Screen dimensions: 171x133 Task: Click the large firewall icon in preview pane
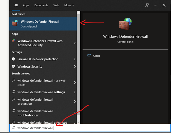(x=126, y=24)
